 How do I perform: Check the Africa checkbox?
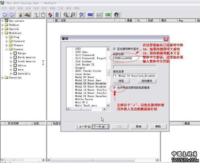15,65
